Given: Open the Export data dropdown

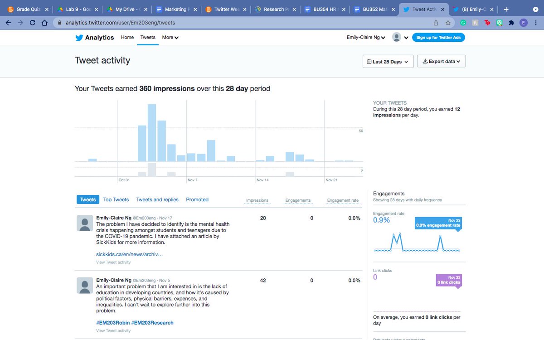Looking at the screenshot, I should 441,62.
